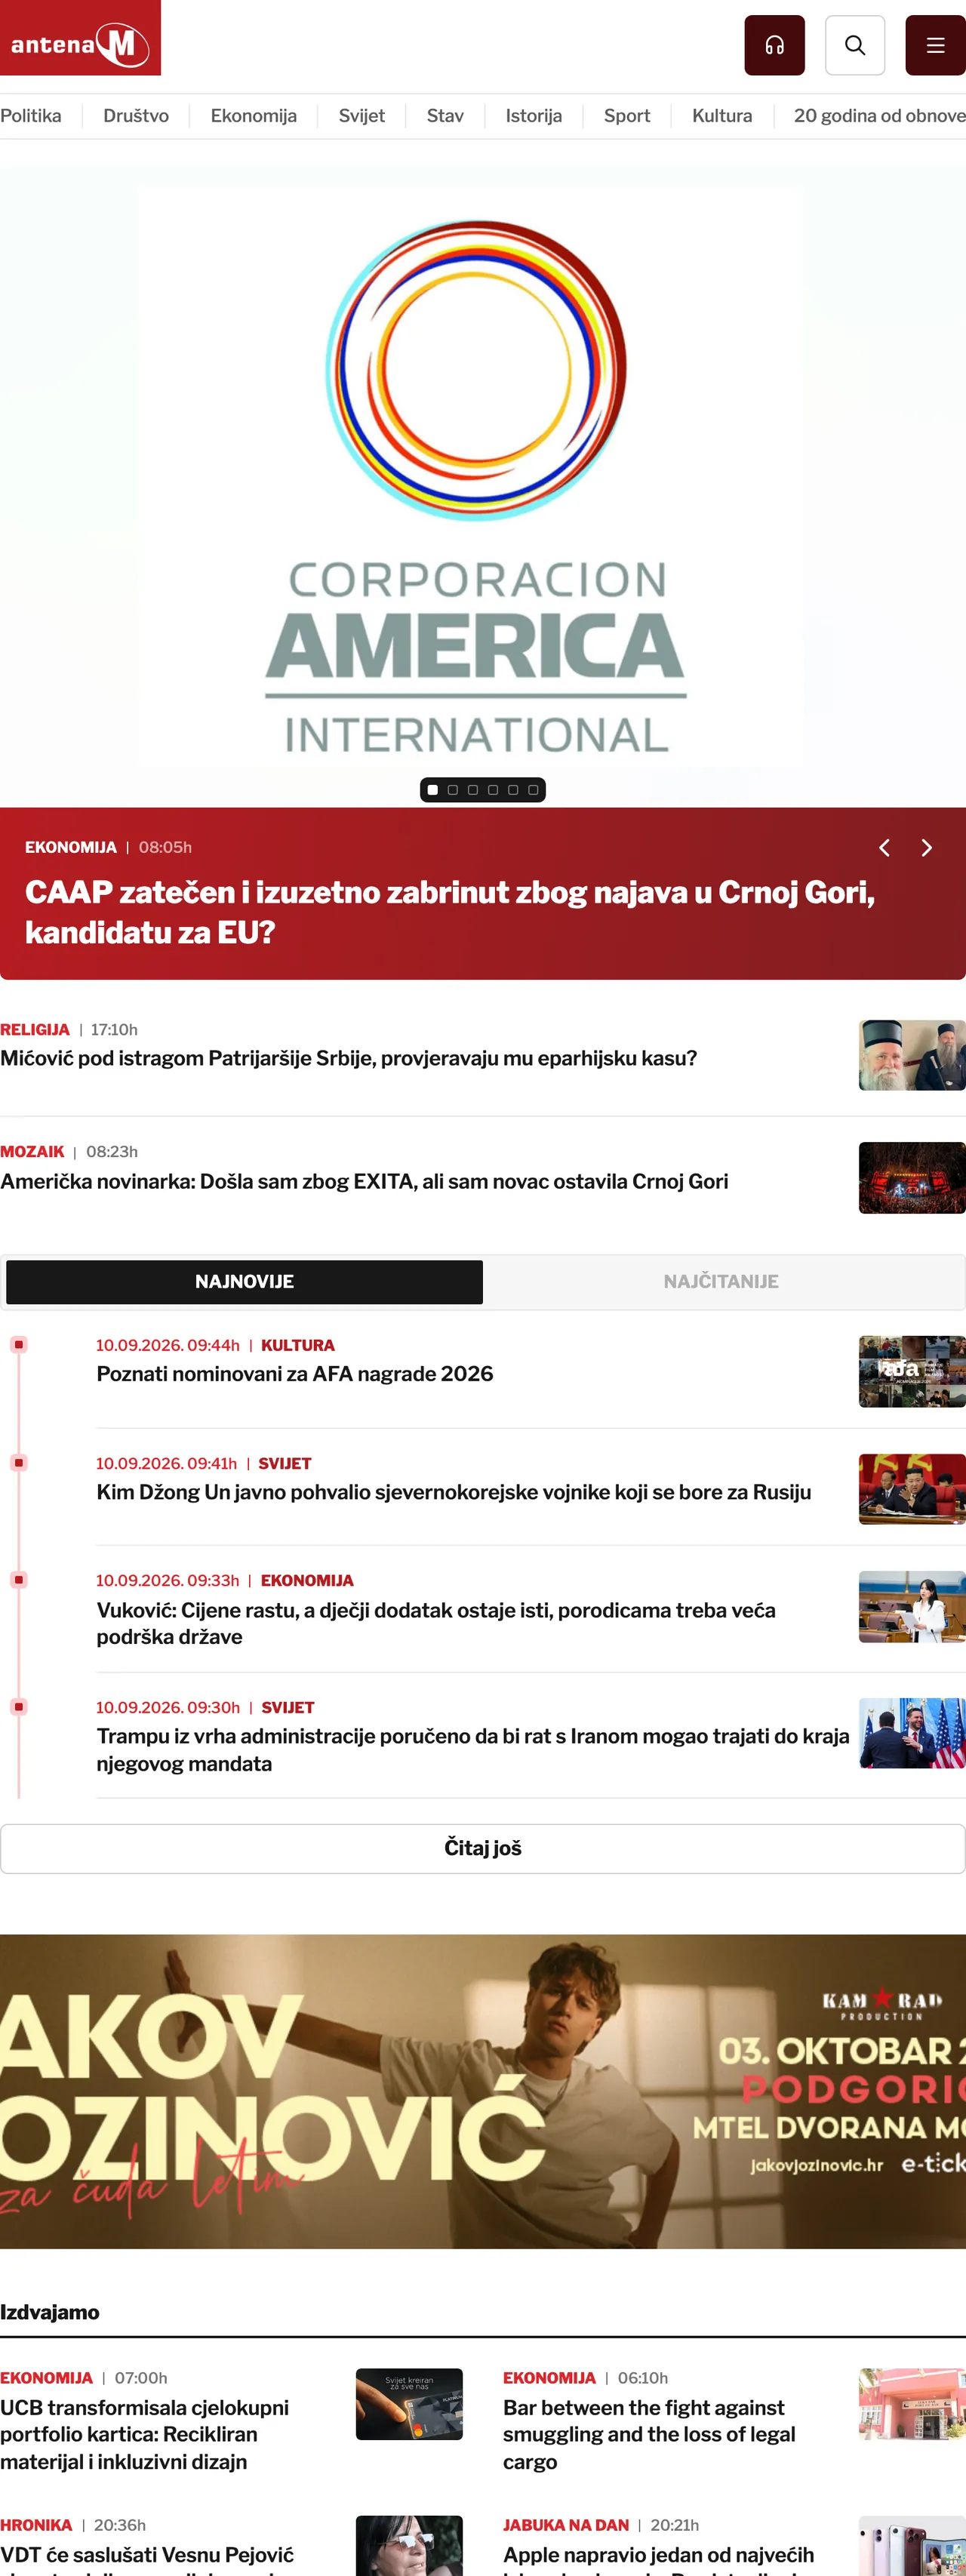Open the search magnifier
Viewport: 966px width, 2576px height.
click(855, 45)
